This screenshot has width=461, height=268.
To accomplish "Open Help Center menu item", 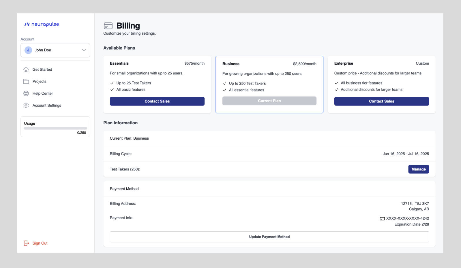I will 43,93.
